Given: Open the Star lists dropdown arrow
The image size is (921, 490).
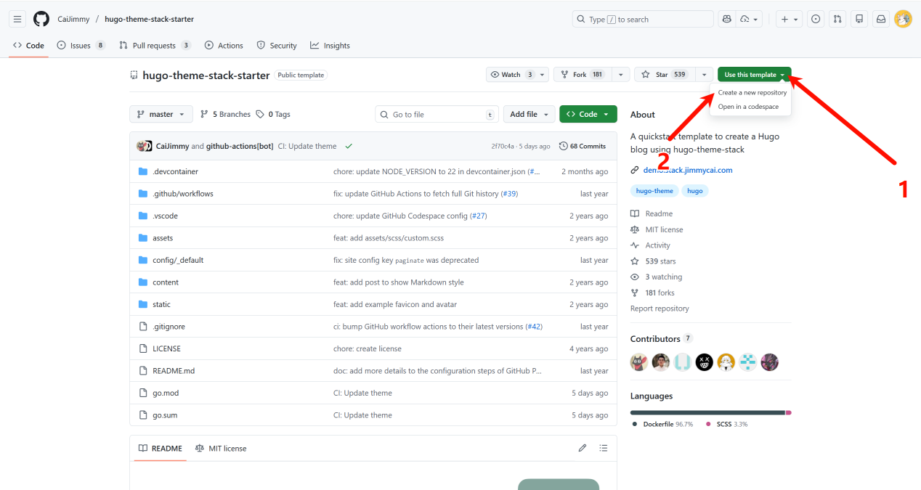Looking at the screenshot, I should 704,75.
